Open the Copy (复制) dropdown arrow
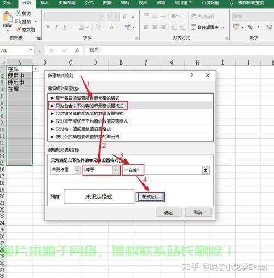 pyautogui.click(x=36, y=21)
